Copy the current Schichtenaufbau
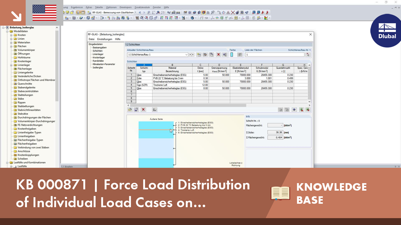 coord(211,55)
